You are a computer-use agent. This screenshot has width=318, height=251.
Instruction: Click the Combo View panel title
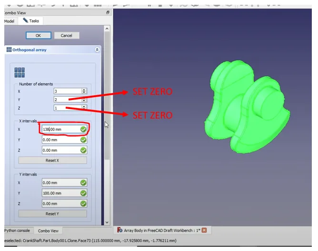(x=15, y=13)
